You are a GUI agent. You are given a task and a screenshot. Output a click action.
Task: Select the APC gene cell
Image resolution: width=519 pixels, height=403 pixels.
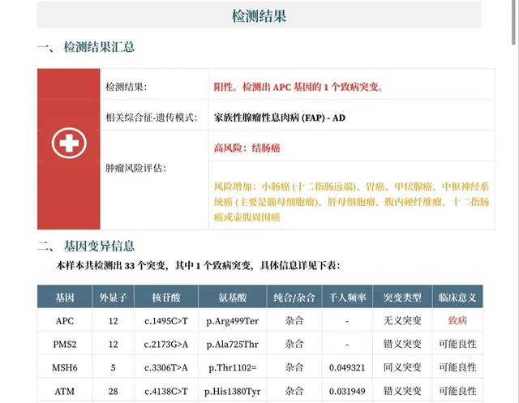tap(64, 320)
